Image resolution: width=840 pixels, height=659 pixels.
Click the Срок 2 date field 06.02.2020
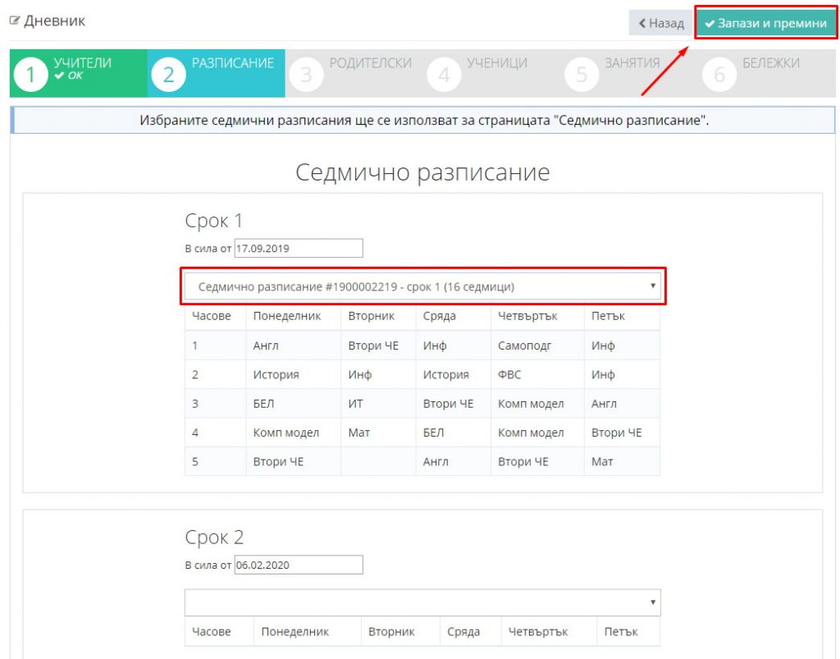[x=299, y=565]
